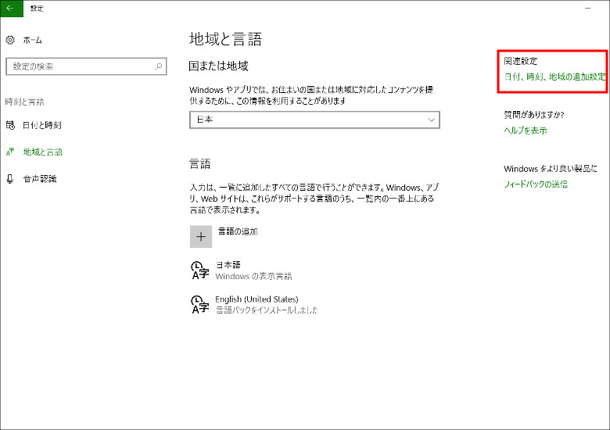Click the magnifier search icon
The height and width of the screenshot is (430, 610).
pyautogui.click(x=158, y=66)
